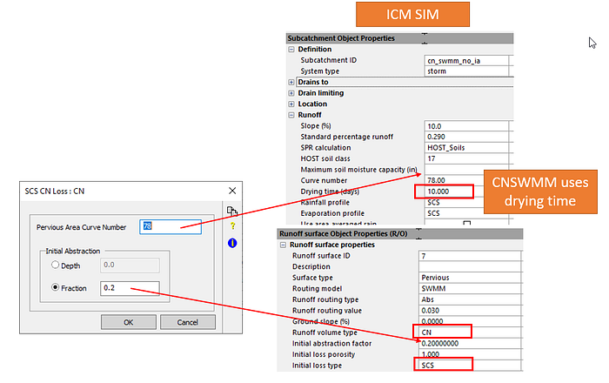609x383 pixels.
Task: Click the Pervious Area Curve Number field
Action: [171, 227]
